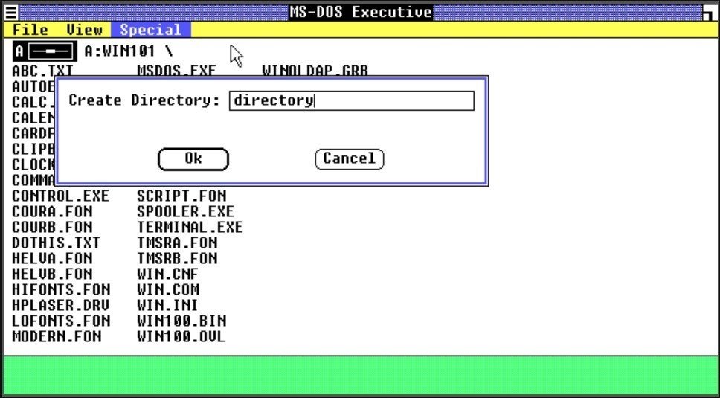
Task: Open the File menu
Action: [30, 31]
